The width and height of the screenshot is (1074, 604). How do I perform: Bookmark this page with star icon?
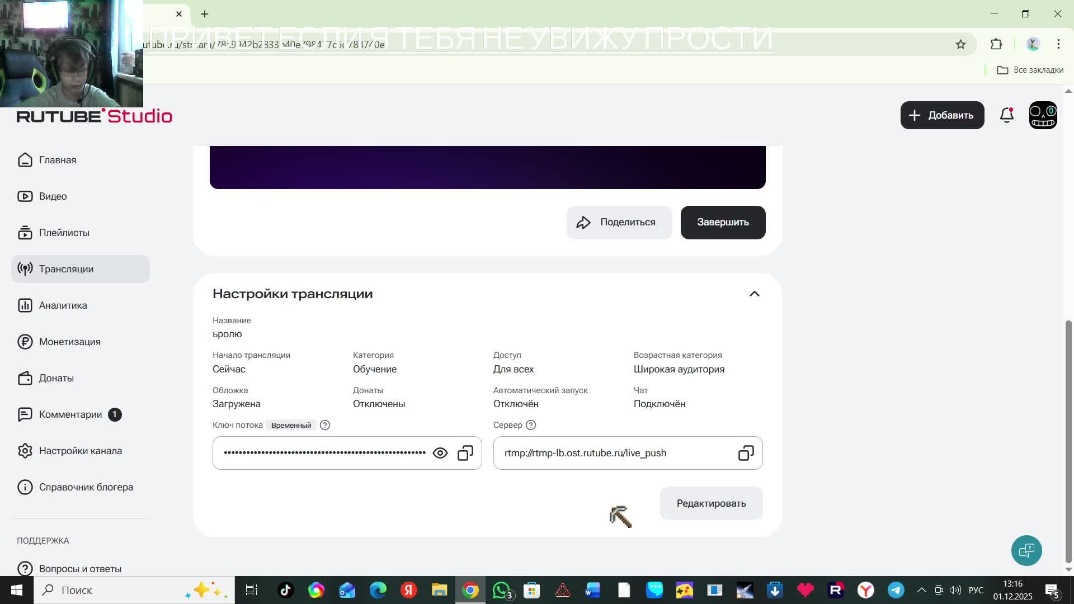point(960,44)
